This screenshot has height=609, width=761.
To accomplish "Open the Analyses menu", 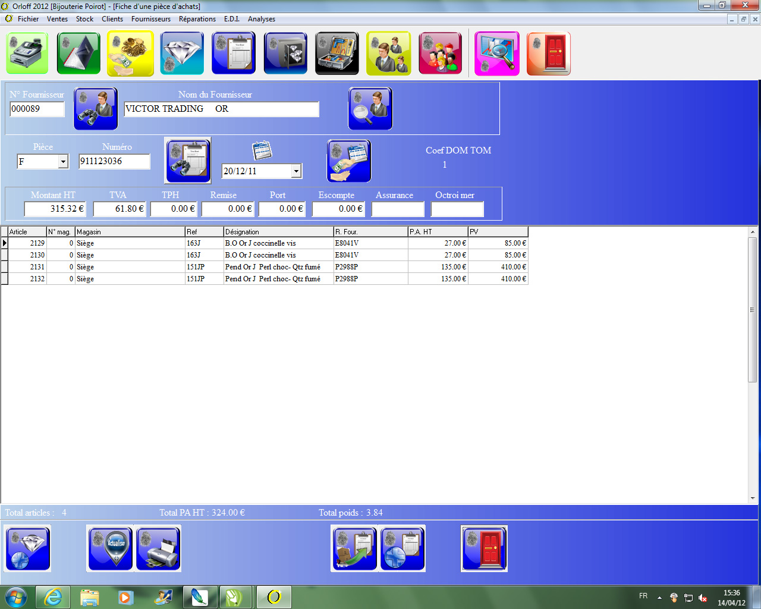I will point(262,19).
